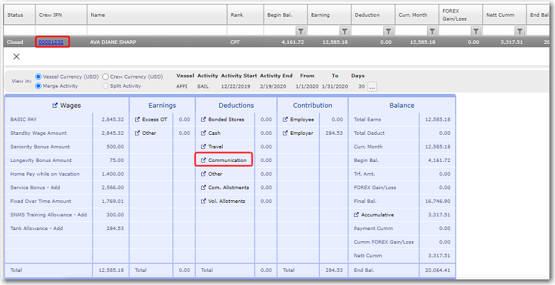Open filter menu for Nett Cumm column
This screenshot has width=555, height=285.
coord(520,31)
